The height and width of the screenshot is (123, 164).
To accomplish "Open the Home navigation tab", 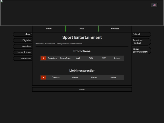I will tap(49, 29).
